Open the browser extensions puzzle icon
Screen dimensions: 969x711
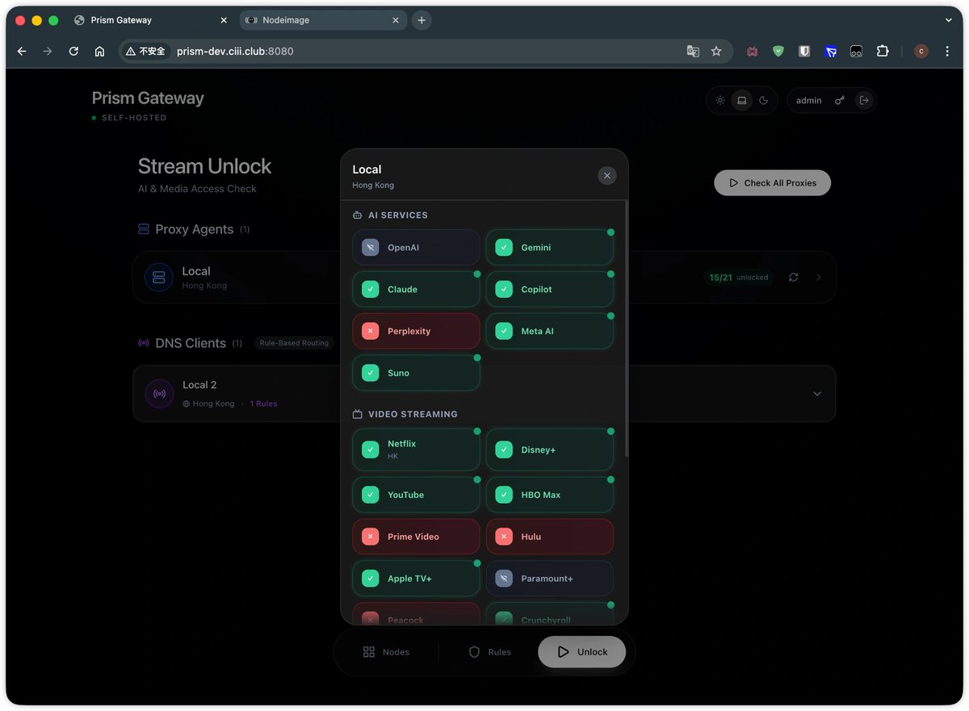point(883,51)
